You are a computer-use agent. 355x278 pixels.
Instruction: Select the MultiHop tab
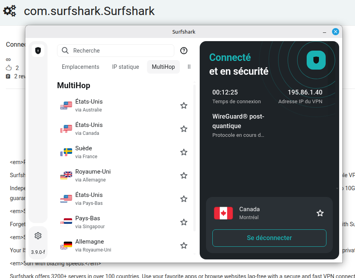click(x=163, y=67)
